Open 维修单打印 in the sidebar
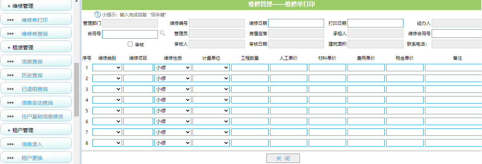 (36, 20)
